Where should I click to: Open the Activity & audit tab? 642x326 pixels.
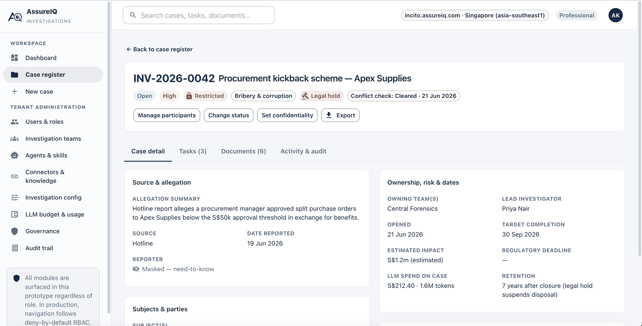[303, 151]
